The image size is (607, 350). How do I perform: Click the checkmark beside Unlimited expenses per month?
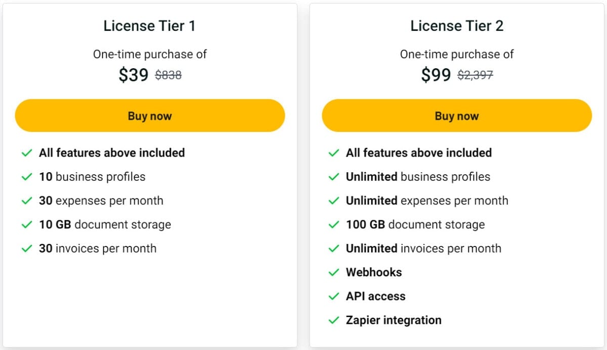tap(333, 201)
